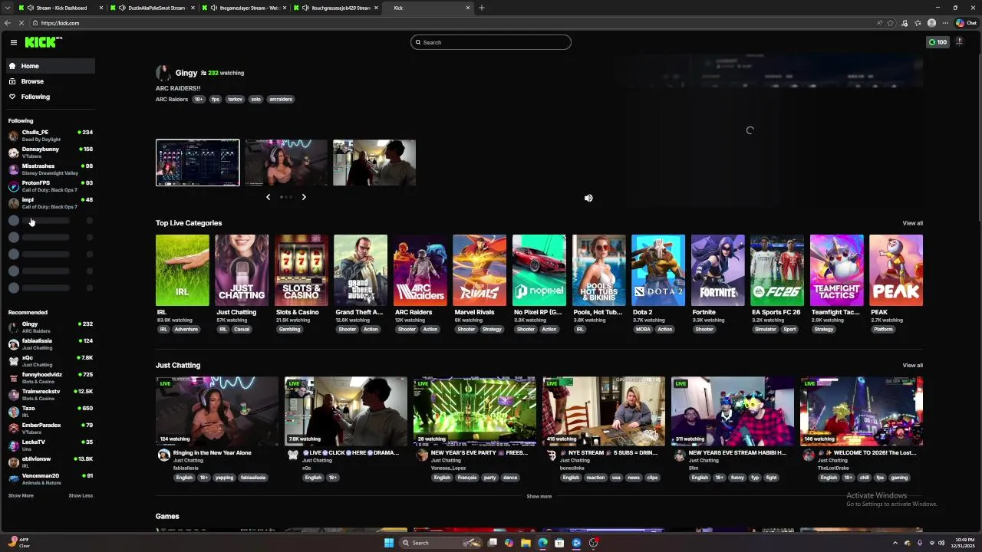Select the first featured ARC Raiders thumbnail

pyautogui.click(x=198, y=163)
